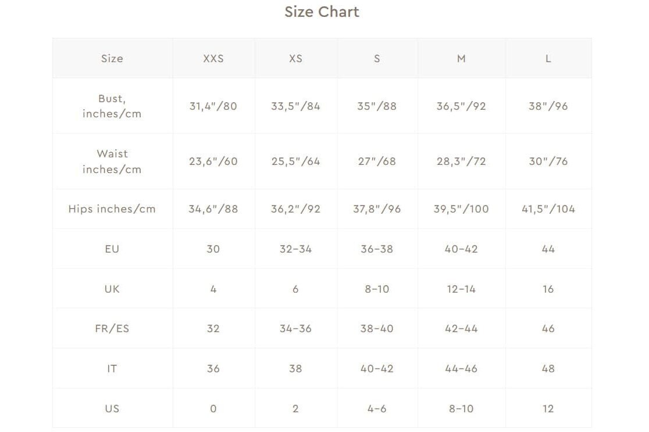The height and width of the screenshot is (432, 649).
Task: Click the Bust inches/cm row label
Action: coord(112,106)
